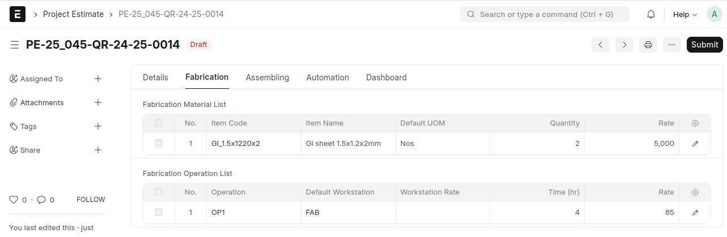Like this document with heart icon
The width and height of the screenshot is (727, 237).
pyautogui.click(x=14, y=200)
